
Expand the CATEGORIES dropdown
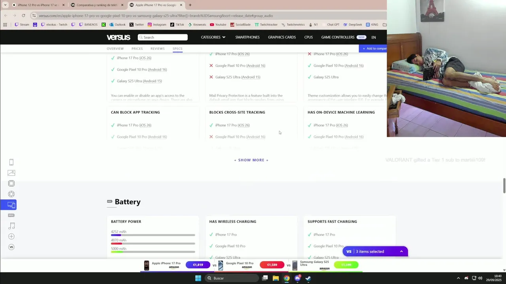click(x=213, y=37)
